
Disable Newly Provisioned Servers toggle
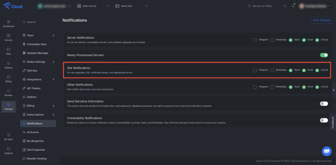coord(324,55)
